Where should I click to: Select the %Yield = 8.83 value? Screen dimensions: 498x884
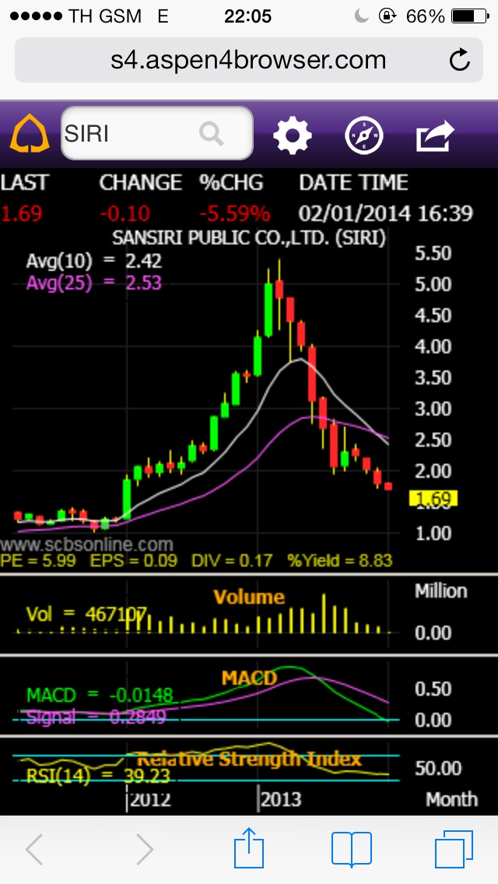[339, 560]
